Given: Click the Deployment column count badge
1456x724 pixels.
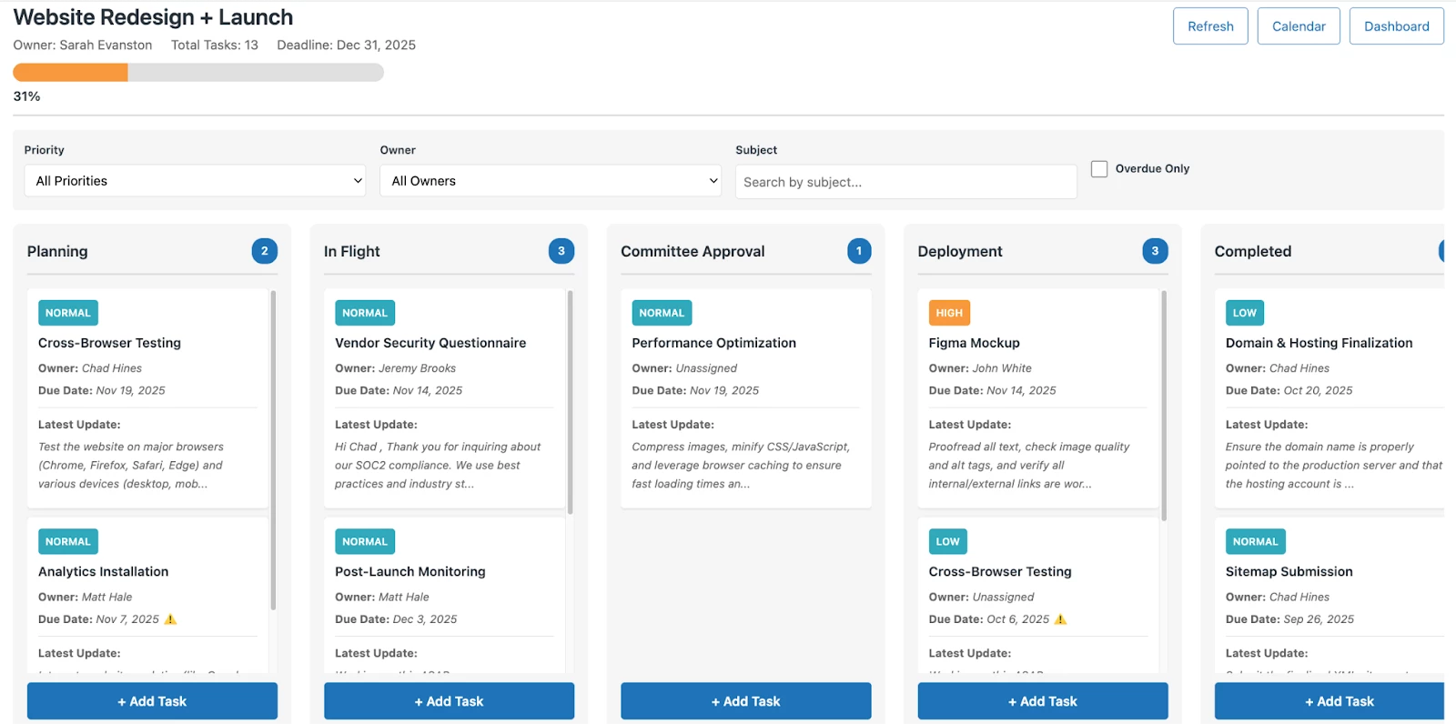Looking at the screenshot, I should point(1155,251).
